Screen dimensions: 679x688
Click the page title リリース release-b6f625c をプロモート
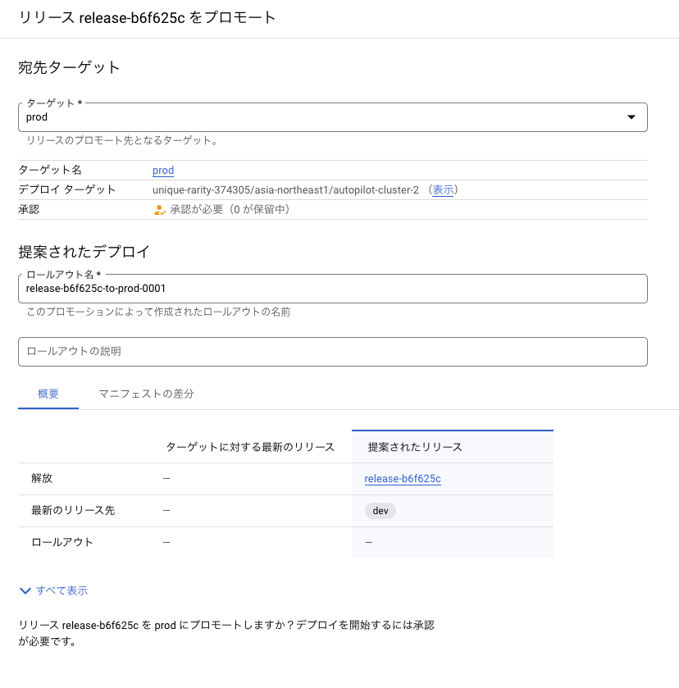[x=148, y=17]
